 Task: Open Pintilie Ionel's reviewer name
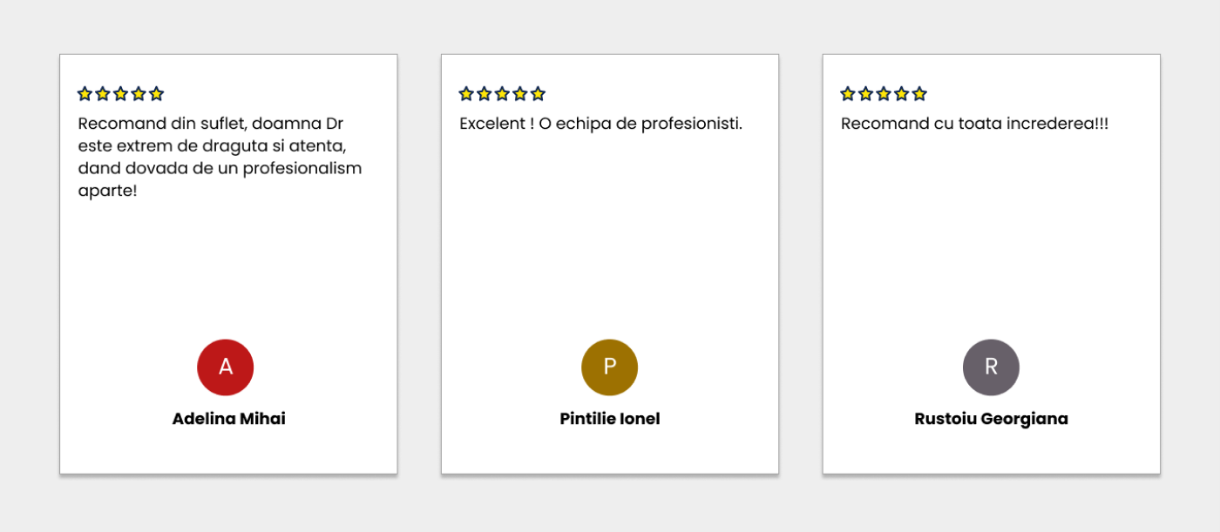tap(610, 419)
